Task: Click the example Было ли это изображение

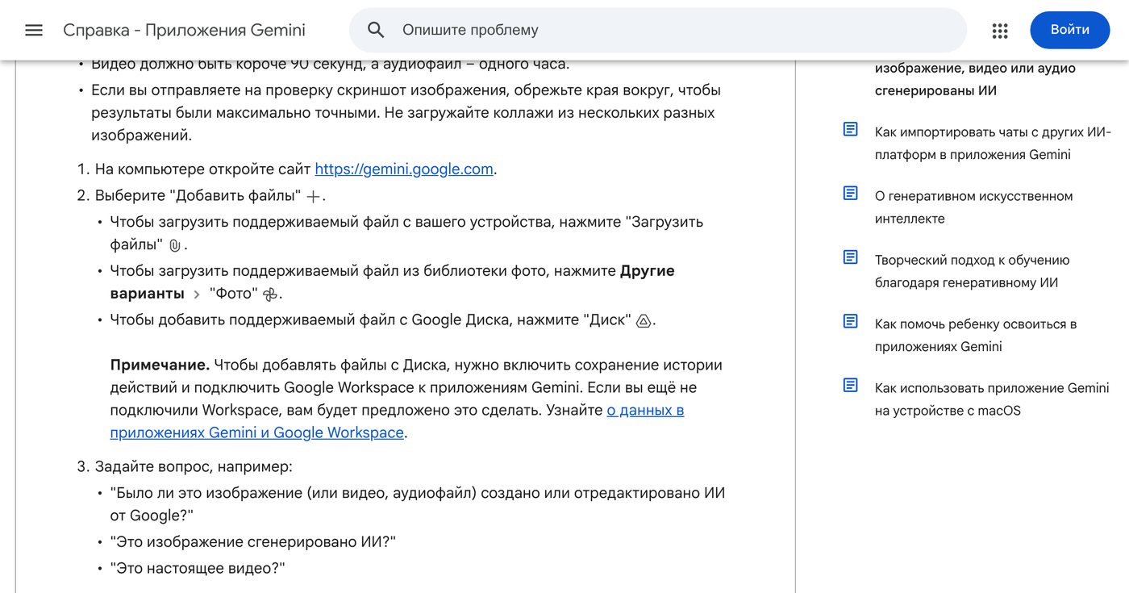Action: pyautogui.click(x=418, y=504)
